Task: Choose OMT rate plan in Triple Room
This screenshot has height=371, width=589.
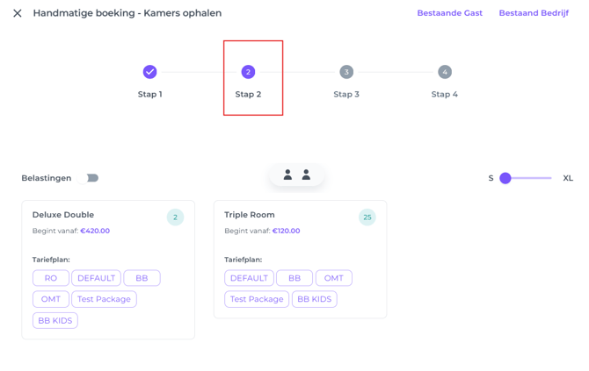Action: tap(333, 278)
